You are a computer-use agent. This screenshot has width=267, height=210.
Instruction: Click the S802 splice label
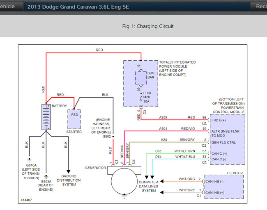(x=107, y=137)
